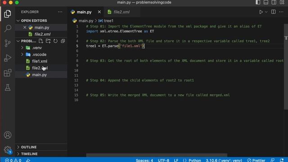This screenshot has height=162, width=288.
Task: Open file1.xml from the file tree
Action: [40, 61]
